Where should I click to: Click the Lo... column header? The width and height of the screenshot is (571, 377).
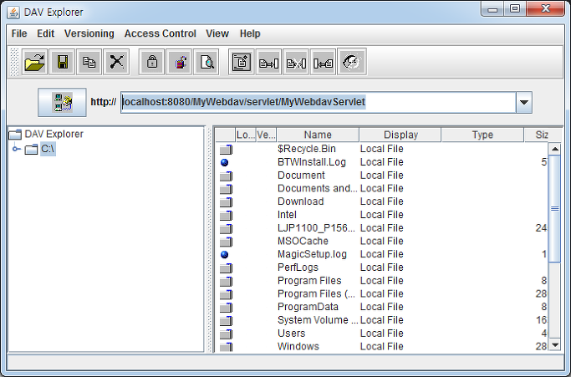click(246, 135)
